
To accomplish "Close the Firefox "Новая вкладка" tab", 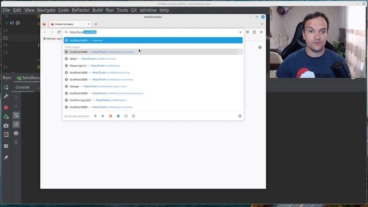I will point(89,24).
